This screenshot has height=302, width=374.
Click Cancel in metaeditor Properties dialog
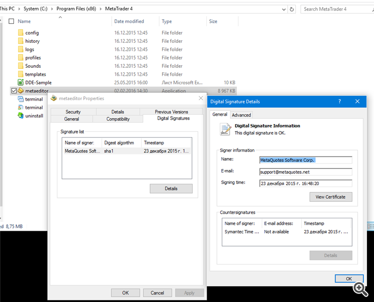158,293
